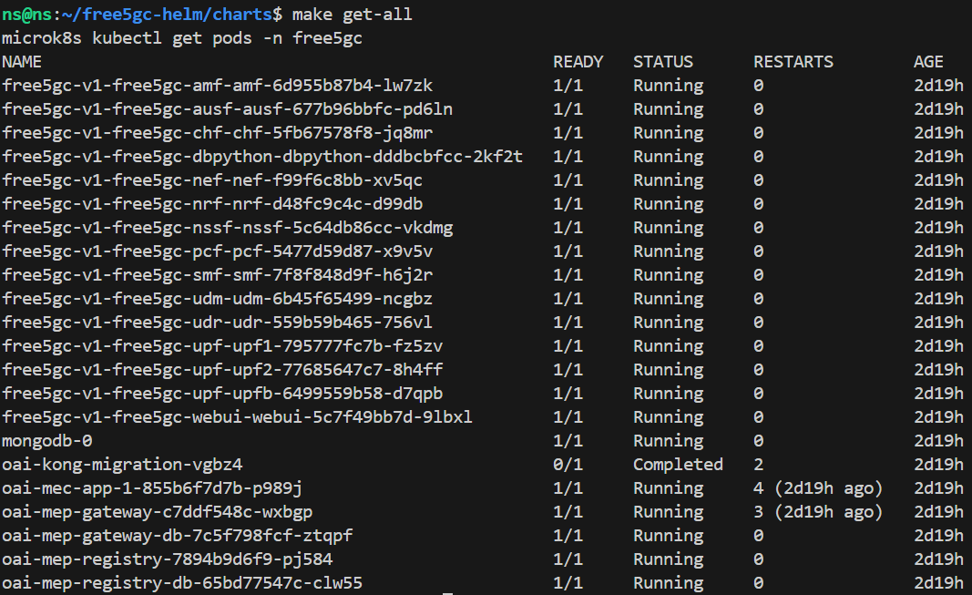Select the oai-mep-gateway-db-7c5f798fcf-ztqpf pod name
This screenshot has height=595, width=972.
click(178, 536)
